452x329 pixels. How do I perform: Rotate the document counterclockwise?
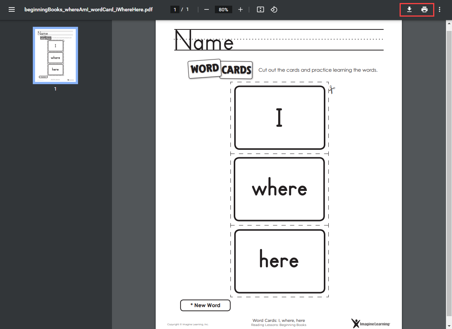pos(274,9)
